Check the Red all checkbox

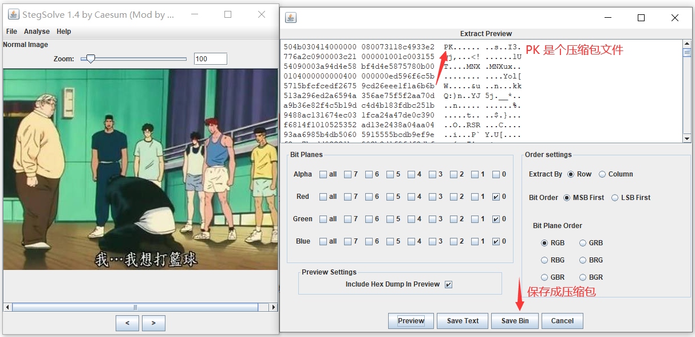coord(323,197)
